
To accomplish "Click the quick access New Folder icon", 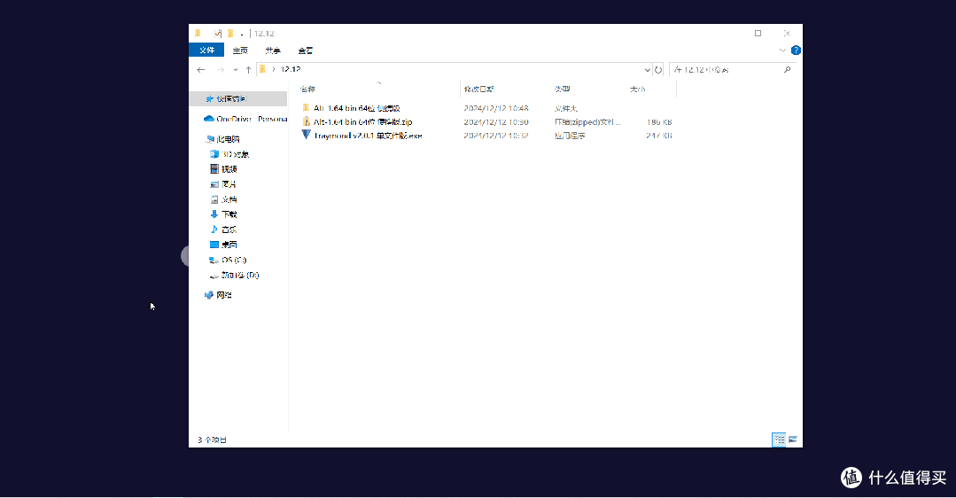I will coord(230,34).
